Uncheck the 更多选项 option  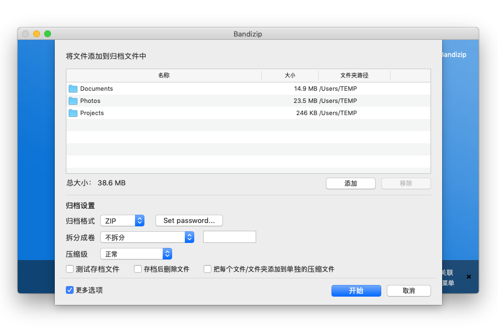(70, 289)
